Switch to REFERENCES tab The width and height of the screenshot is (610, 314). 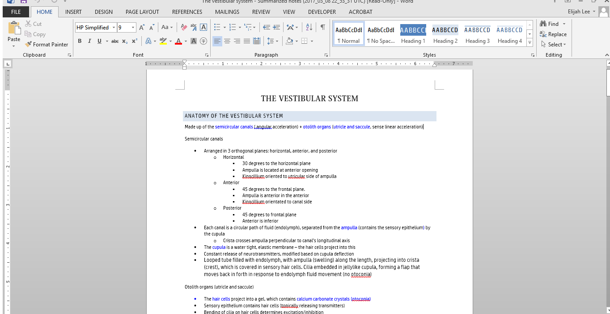187,12
